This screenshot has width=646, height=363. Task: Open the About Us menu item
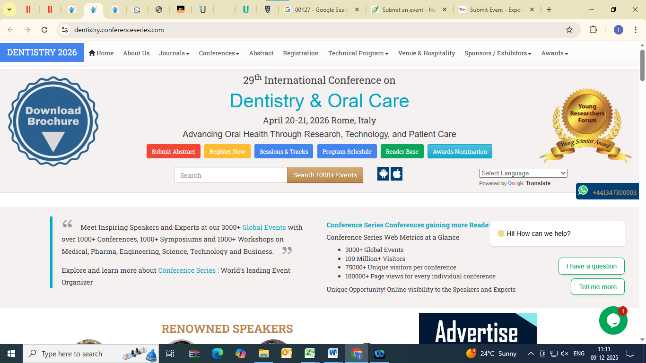(136, 53)
